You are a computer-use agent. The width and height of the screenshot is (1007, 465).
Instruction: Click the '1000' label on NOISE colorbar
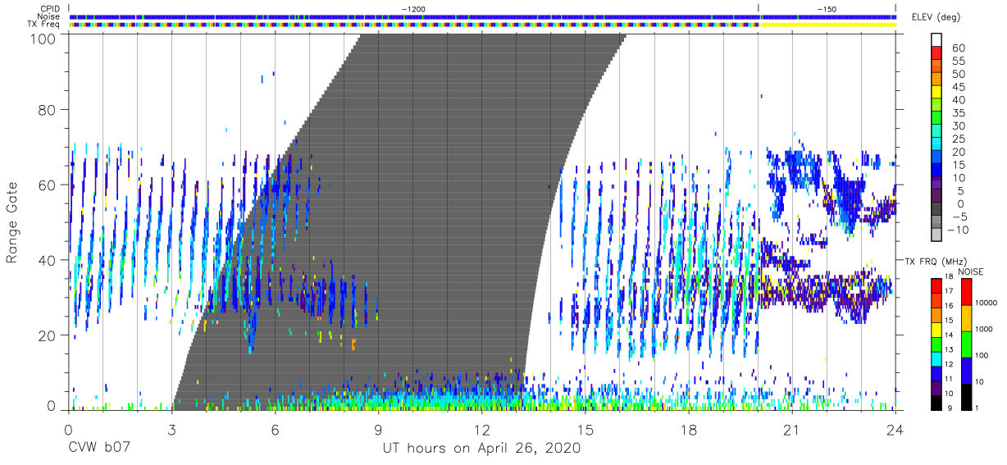[983, 329]
